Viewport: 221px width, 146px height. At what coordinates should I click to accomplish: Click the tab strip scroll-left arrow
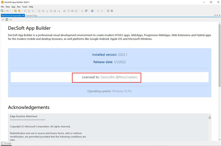point(215,15)
